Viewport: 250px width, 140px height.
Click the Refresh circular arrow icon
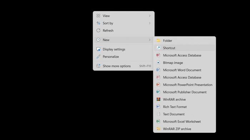[x=98, y=31]
